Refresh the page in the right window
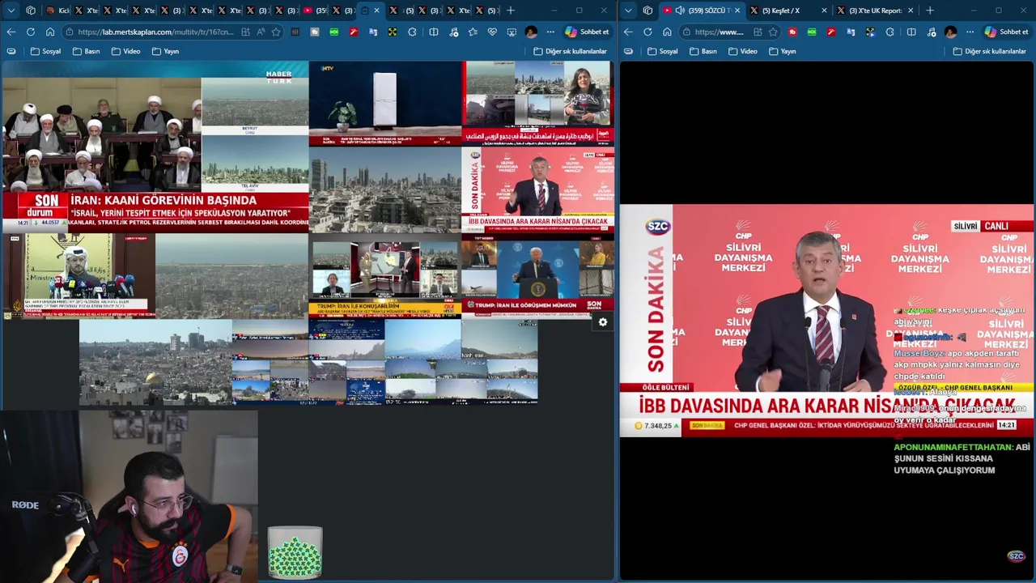This screenshot has width=1036, height=583. point(647,32)
